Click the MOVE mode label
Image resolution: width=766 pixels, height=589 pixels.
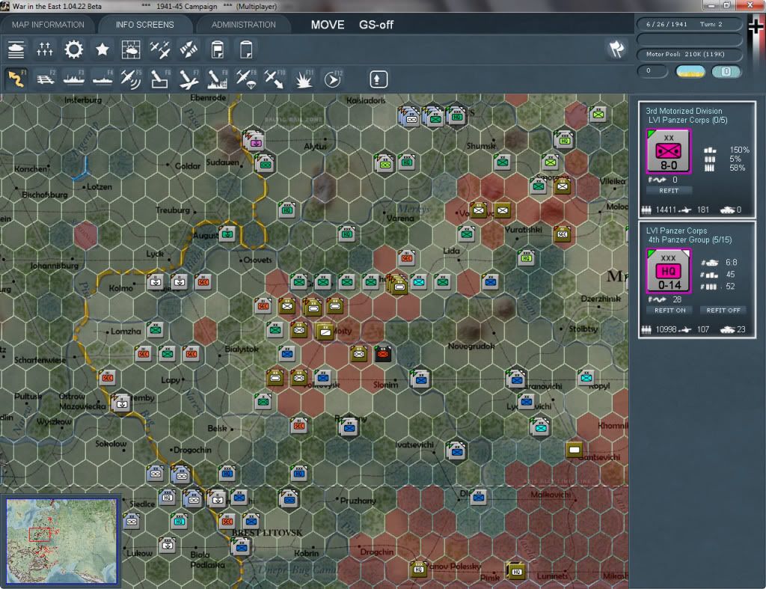click(328, 25)
